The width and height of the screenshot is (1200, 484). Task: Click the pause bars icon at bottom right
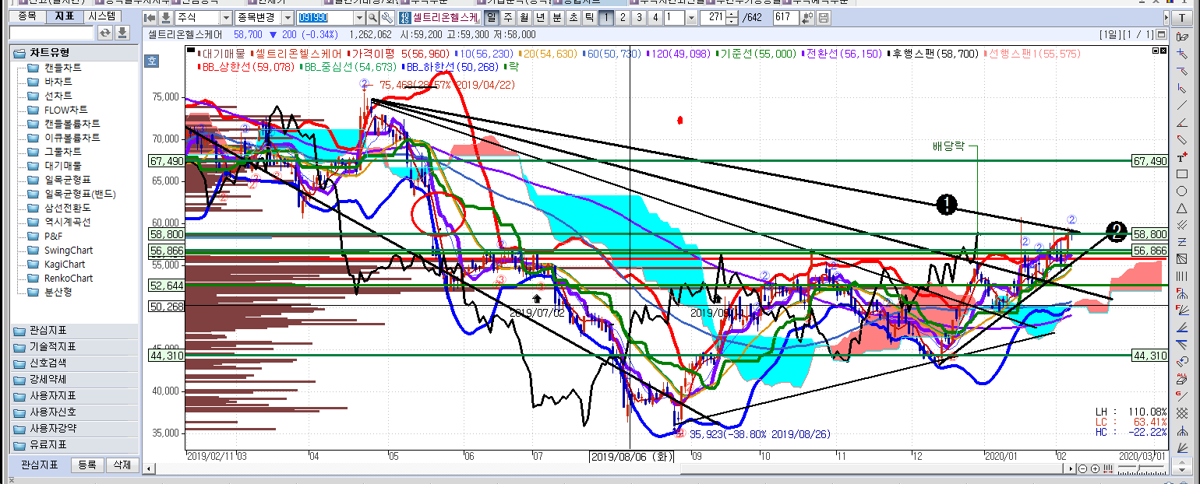pos(1107,468)
